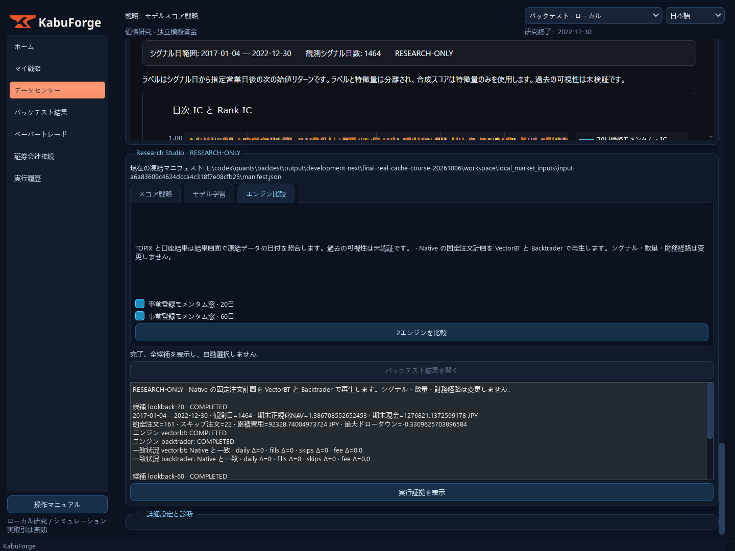Click the エンジン backtrader: COMPLETED log line

[183, 441]
